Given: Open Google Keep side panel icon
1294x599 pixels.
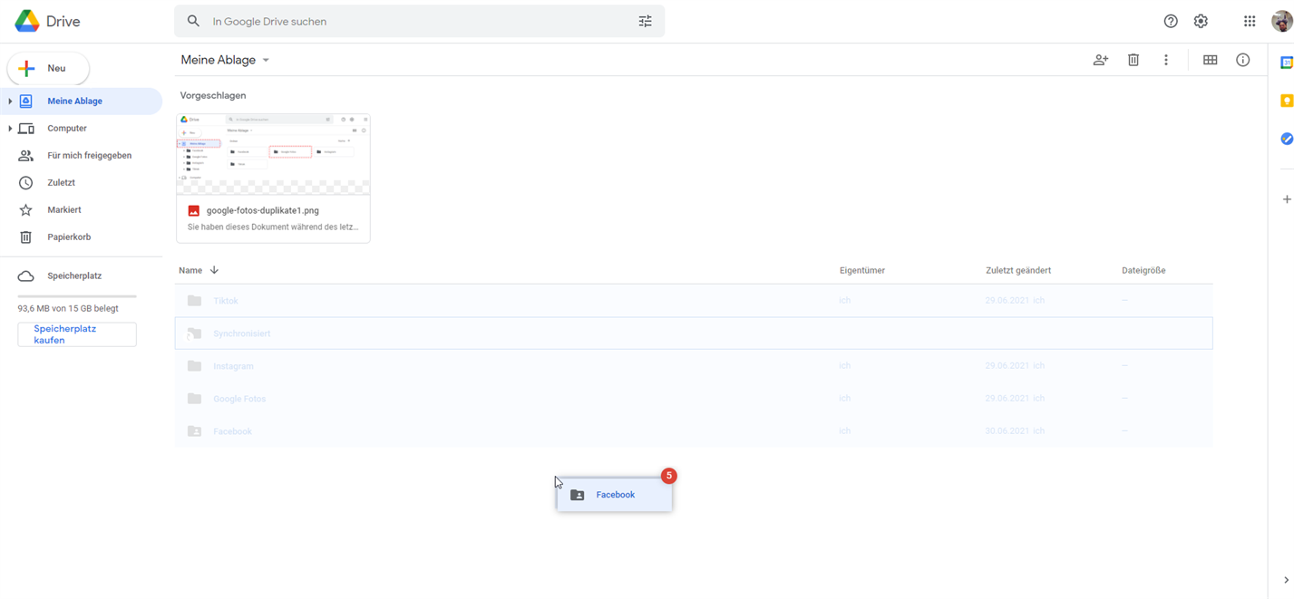Looking at the screenshot, I should [x=1286, y=101].
